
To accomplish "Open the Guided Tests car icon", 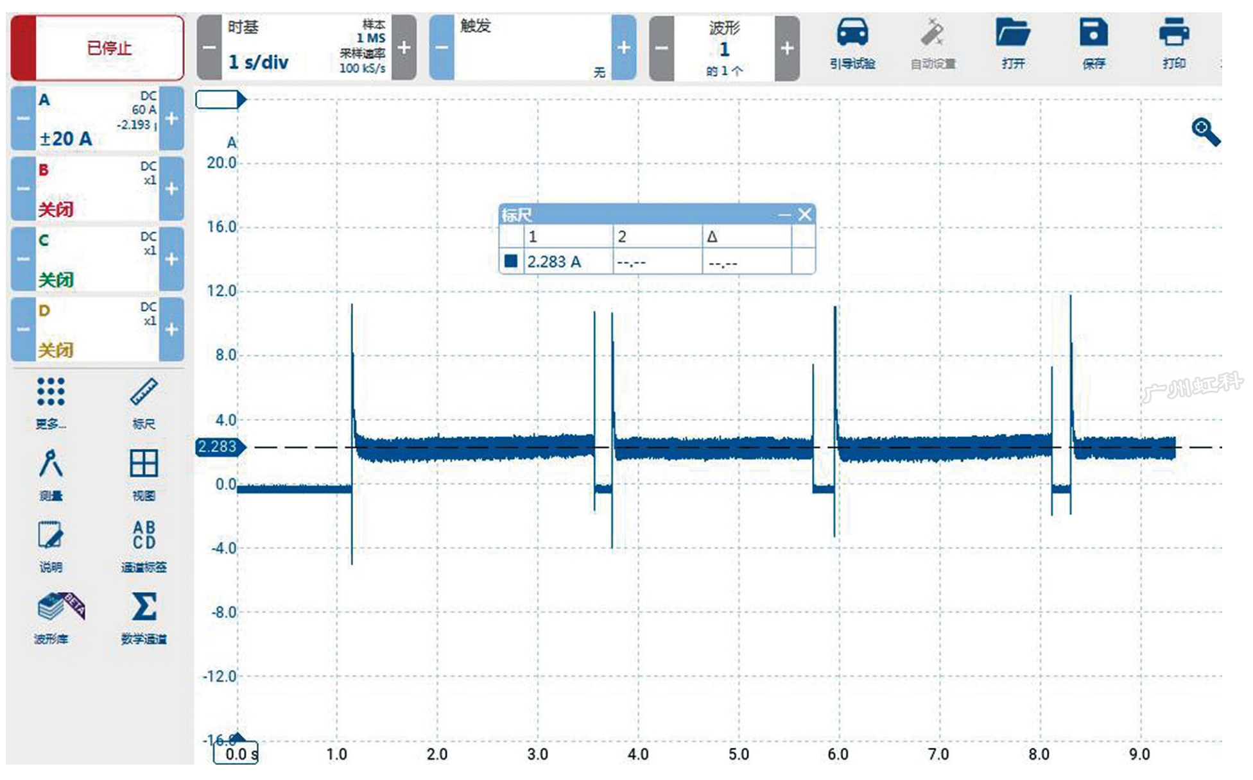I will [x=852, y=33].
